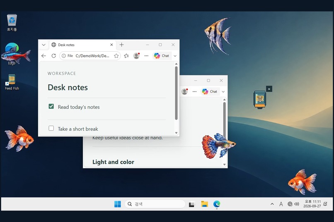Show hidden tray icons chevron
The width and height of the screenshot is (334, 222).
click(272, 204)
